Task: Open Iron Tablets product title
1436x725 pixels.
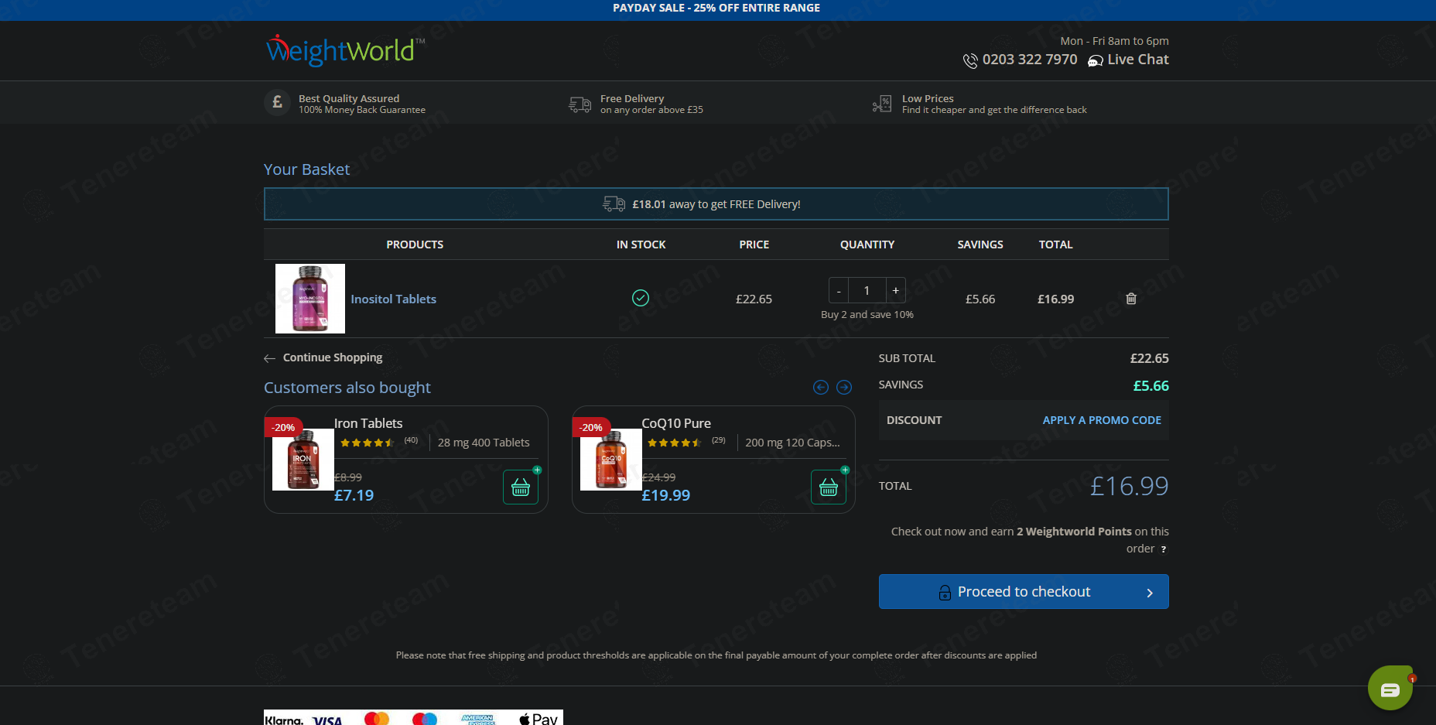Action: (x=368, y=423)
